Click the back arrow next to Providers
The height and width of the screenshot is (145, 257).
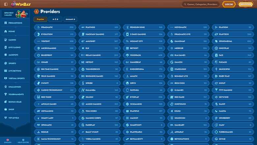36,12
